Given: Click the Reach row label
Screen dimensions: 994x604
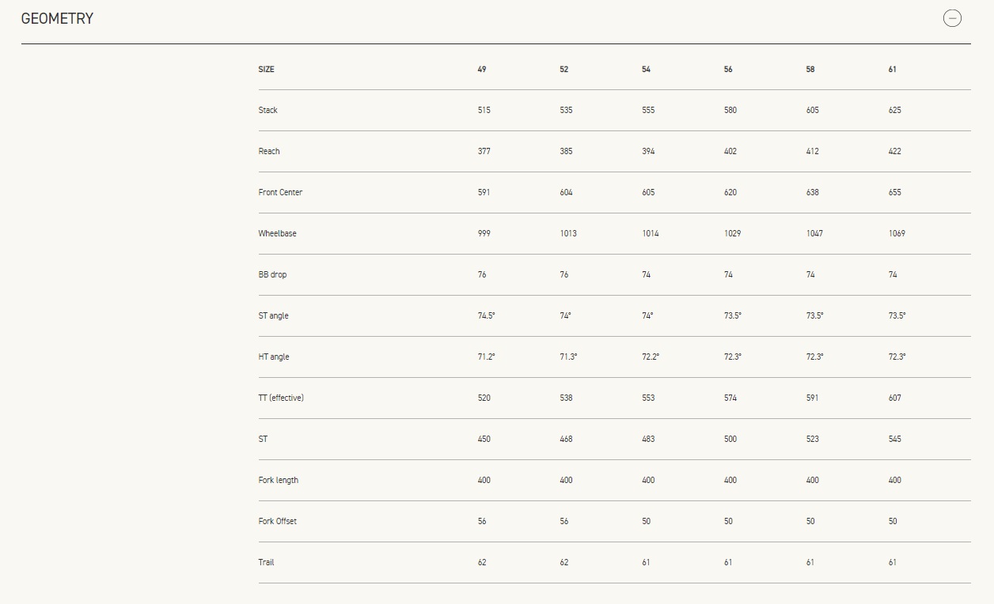Looking at the screenshot, I should coord(269,152).
